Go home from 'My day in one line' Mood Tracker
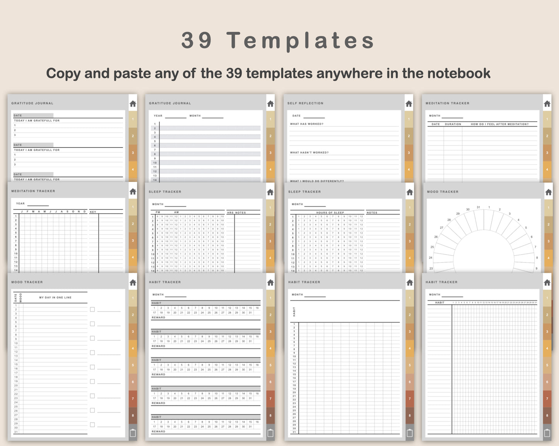The height and width of the screenshot is (446, 559). coord(133,283)
